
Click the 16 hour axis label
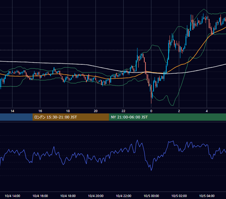click(x=40, y=111)
